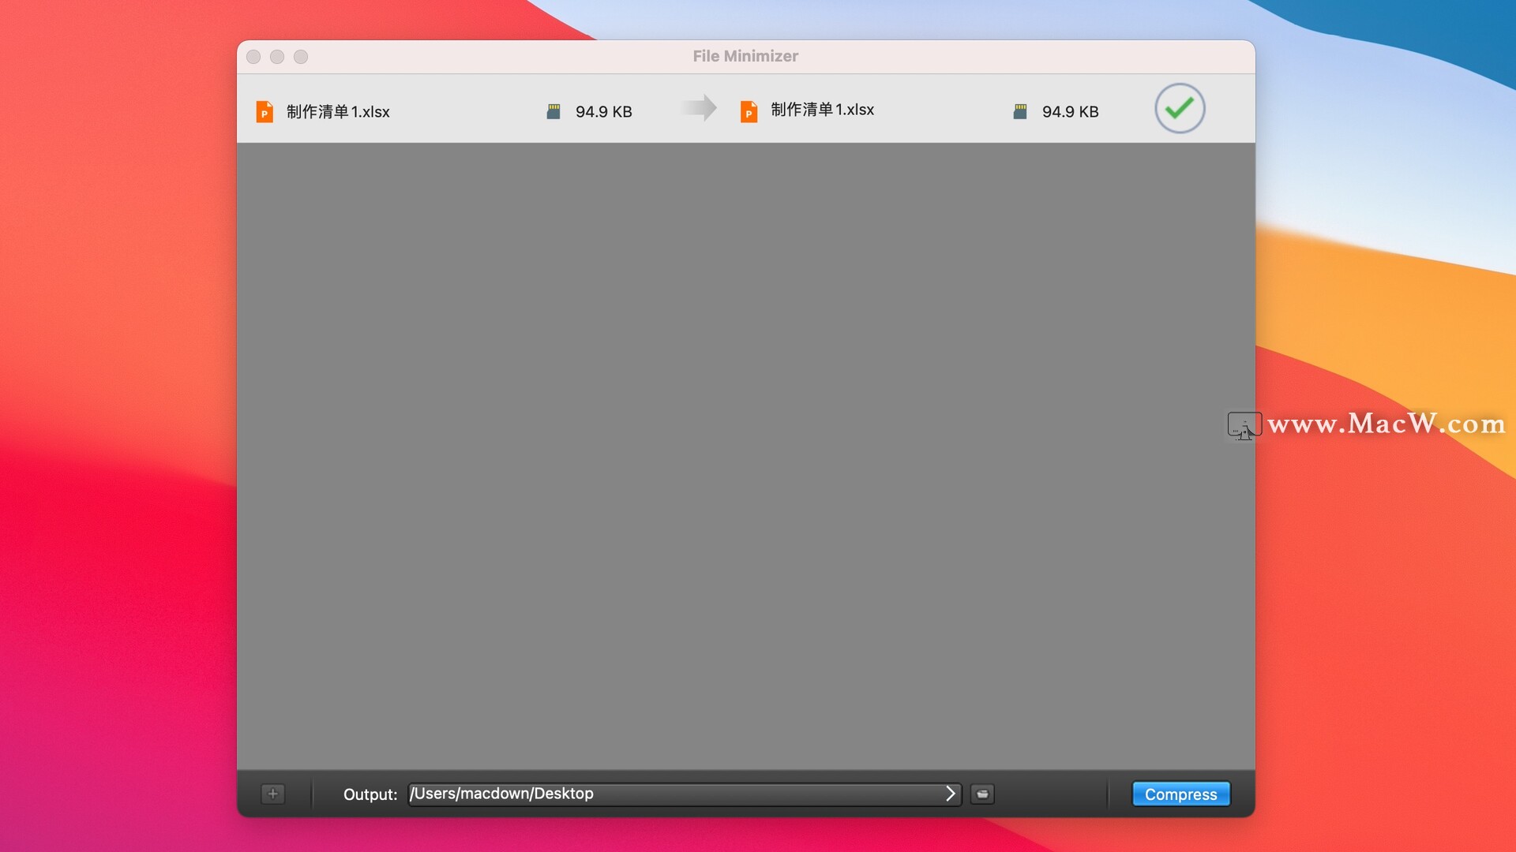Minimize the File Minimizer window
The width and height of the screenshot is (1516, 852).
click(x=277, y=57)
